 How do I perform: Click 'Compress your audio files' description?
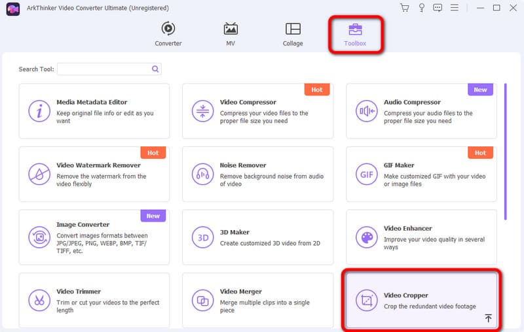428,117
